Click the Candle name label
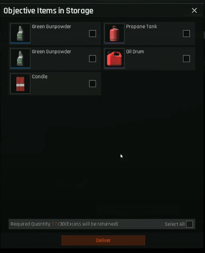This screenshot has height=253, width=205. click(40, 77)
